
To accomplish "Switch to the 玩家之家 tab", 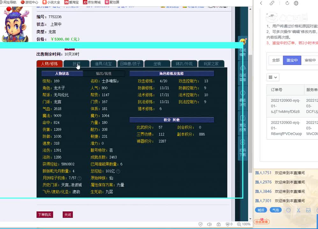I will click(x=211, y=64).
